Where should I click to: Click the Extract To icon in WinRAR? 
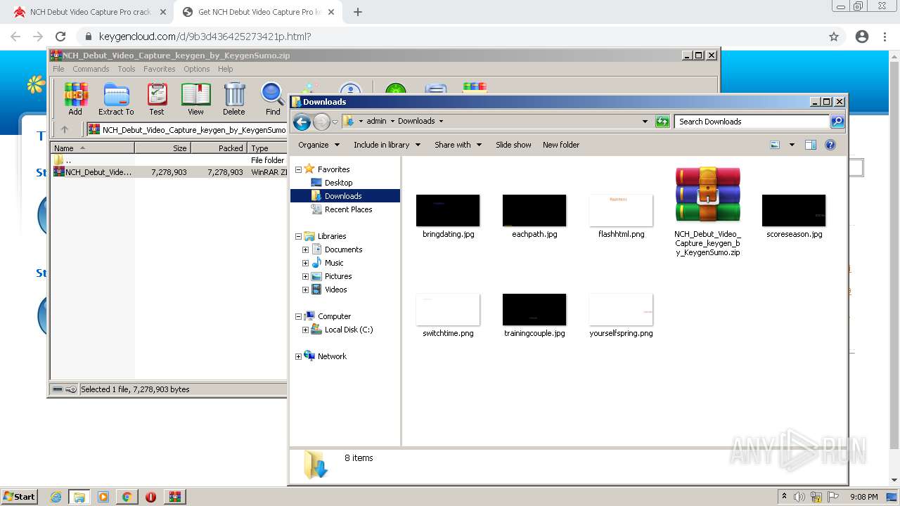(x=116, y=98)
